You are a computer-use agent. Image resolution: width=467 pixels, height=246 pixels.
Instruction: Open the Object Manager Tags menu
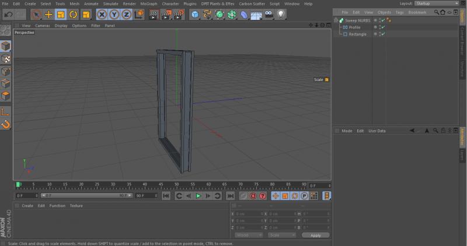pos(399,12)
